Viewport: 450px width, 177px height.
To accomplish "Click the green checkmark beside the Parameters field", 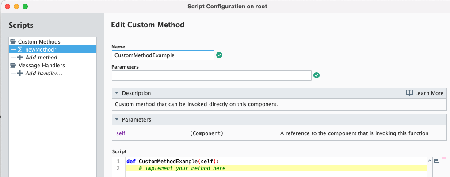I will tap(316, 75).
